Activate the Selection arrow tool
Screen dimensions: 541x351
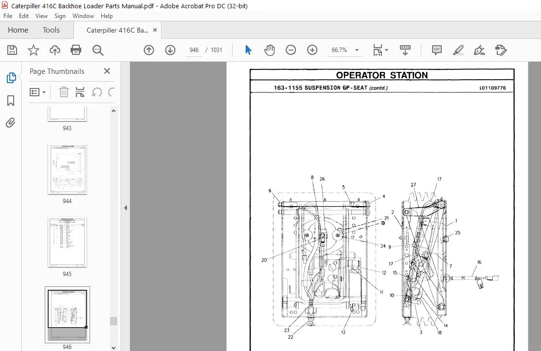[248, 50]
